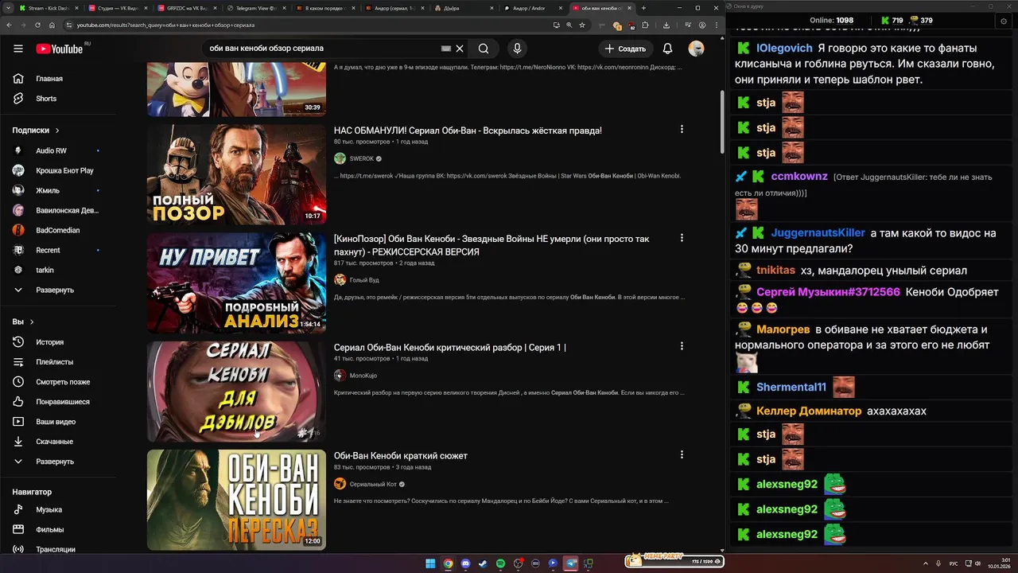Open Сериальный Кот channel link
Screen dimensions: 1018x573
[x=374, y=484]
